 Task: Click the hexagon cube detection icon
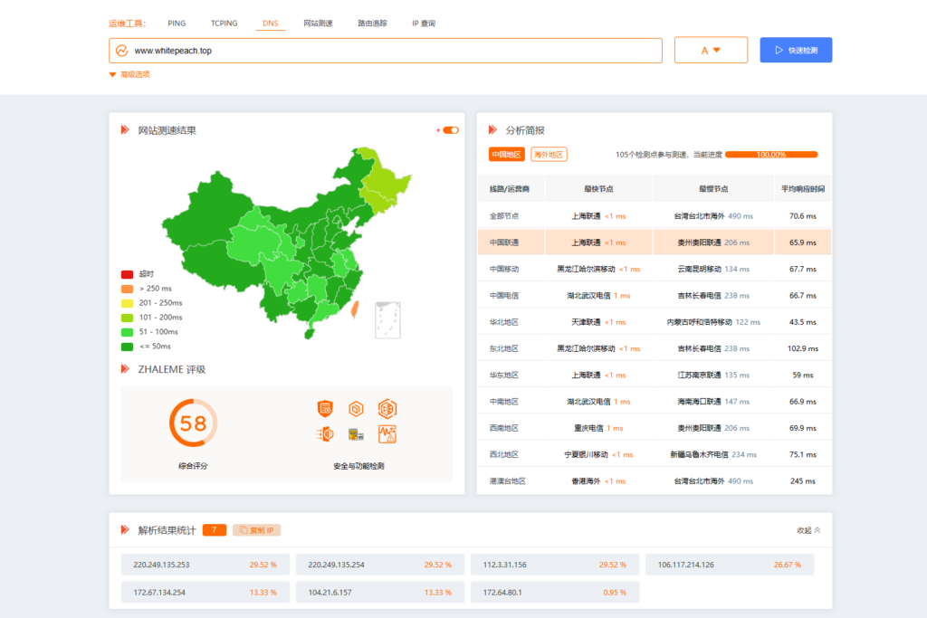[356, 408]
